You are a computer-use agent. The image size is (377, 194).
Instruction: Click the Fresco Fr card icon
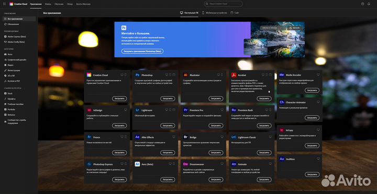89,137
